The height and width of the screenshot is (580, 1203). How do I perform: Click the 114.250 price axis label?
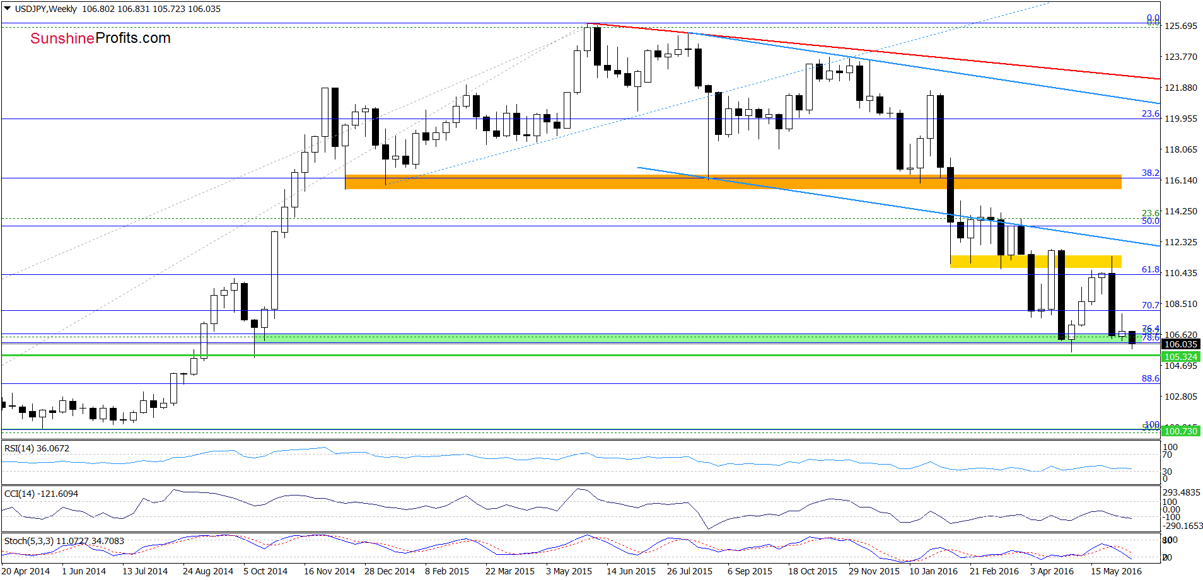pyautogui.click(x=1180, y=211)
